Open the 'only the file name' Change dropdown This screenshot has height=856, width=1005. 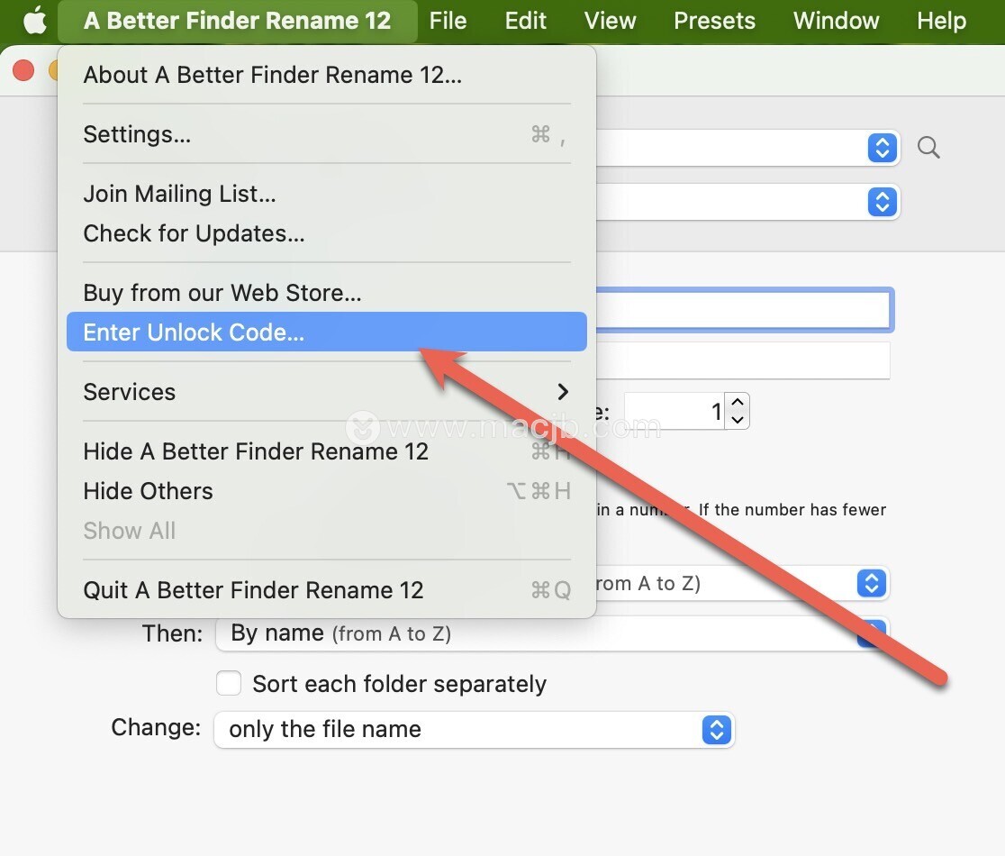pyautogui.click(x=475, y=730)
